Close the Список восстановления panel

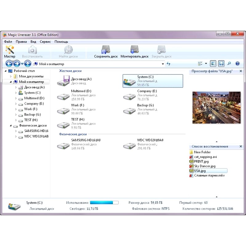(x=241, y=147)
